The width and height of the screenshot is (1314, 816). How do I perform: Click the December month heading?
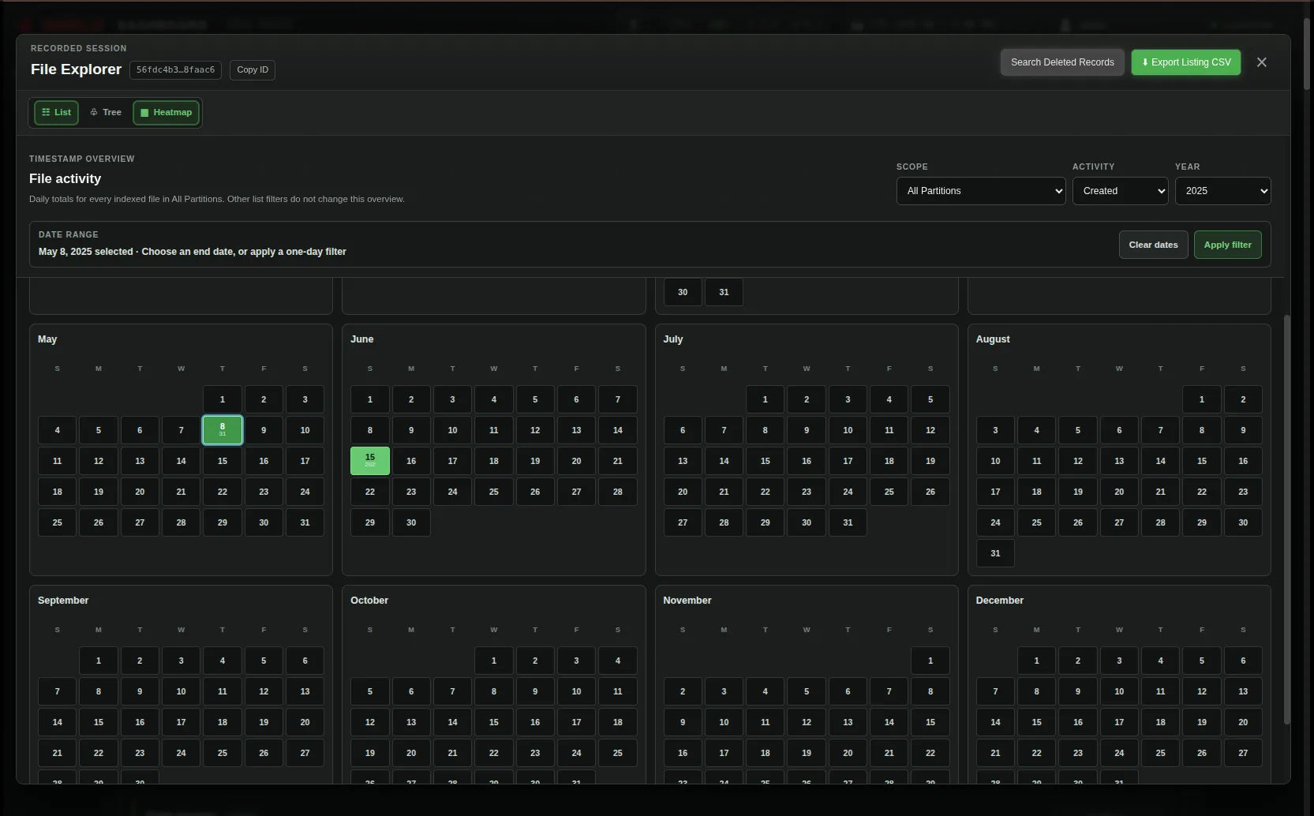[999, 601]
